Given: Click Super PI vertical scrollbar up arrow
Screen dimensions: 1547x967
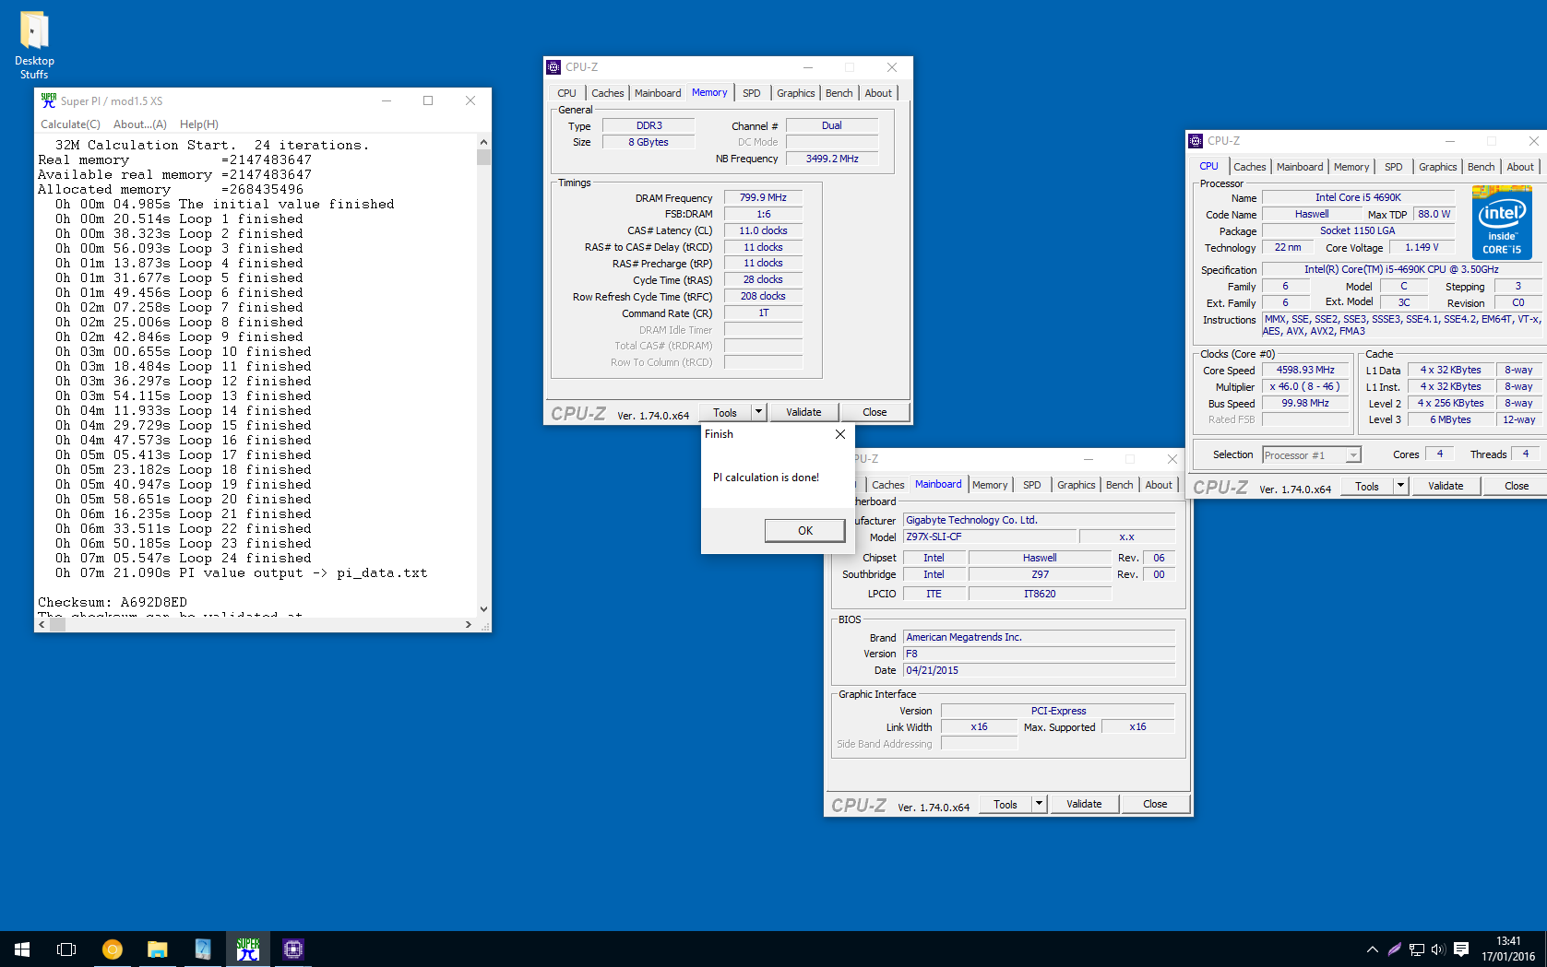Looking at the screenshot, I should click(483, 142).
